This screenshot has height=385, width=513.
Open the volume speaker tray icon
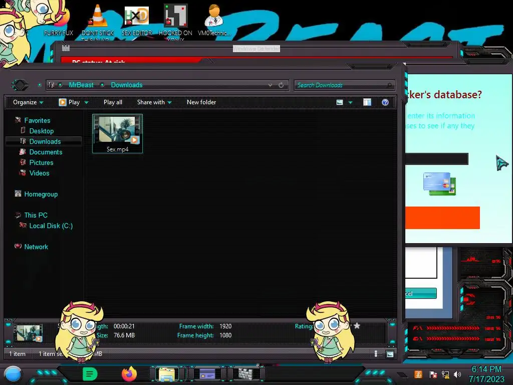click(457, 374)
